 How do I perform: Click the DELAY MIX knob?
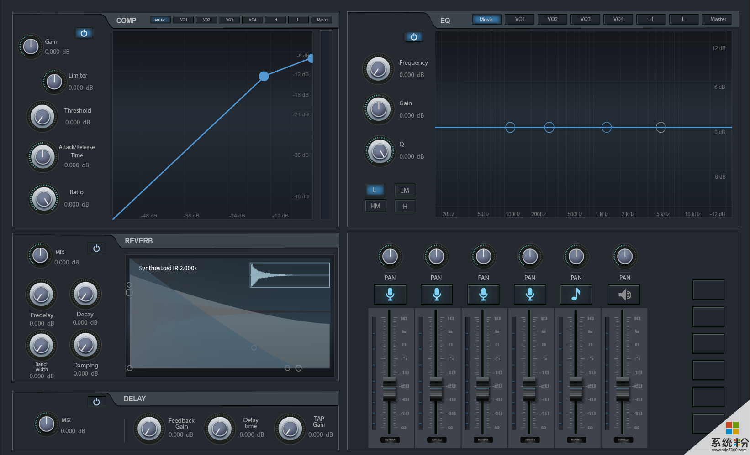click(47, 424)
